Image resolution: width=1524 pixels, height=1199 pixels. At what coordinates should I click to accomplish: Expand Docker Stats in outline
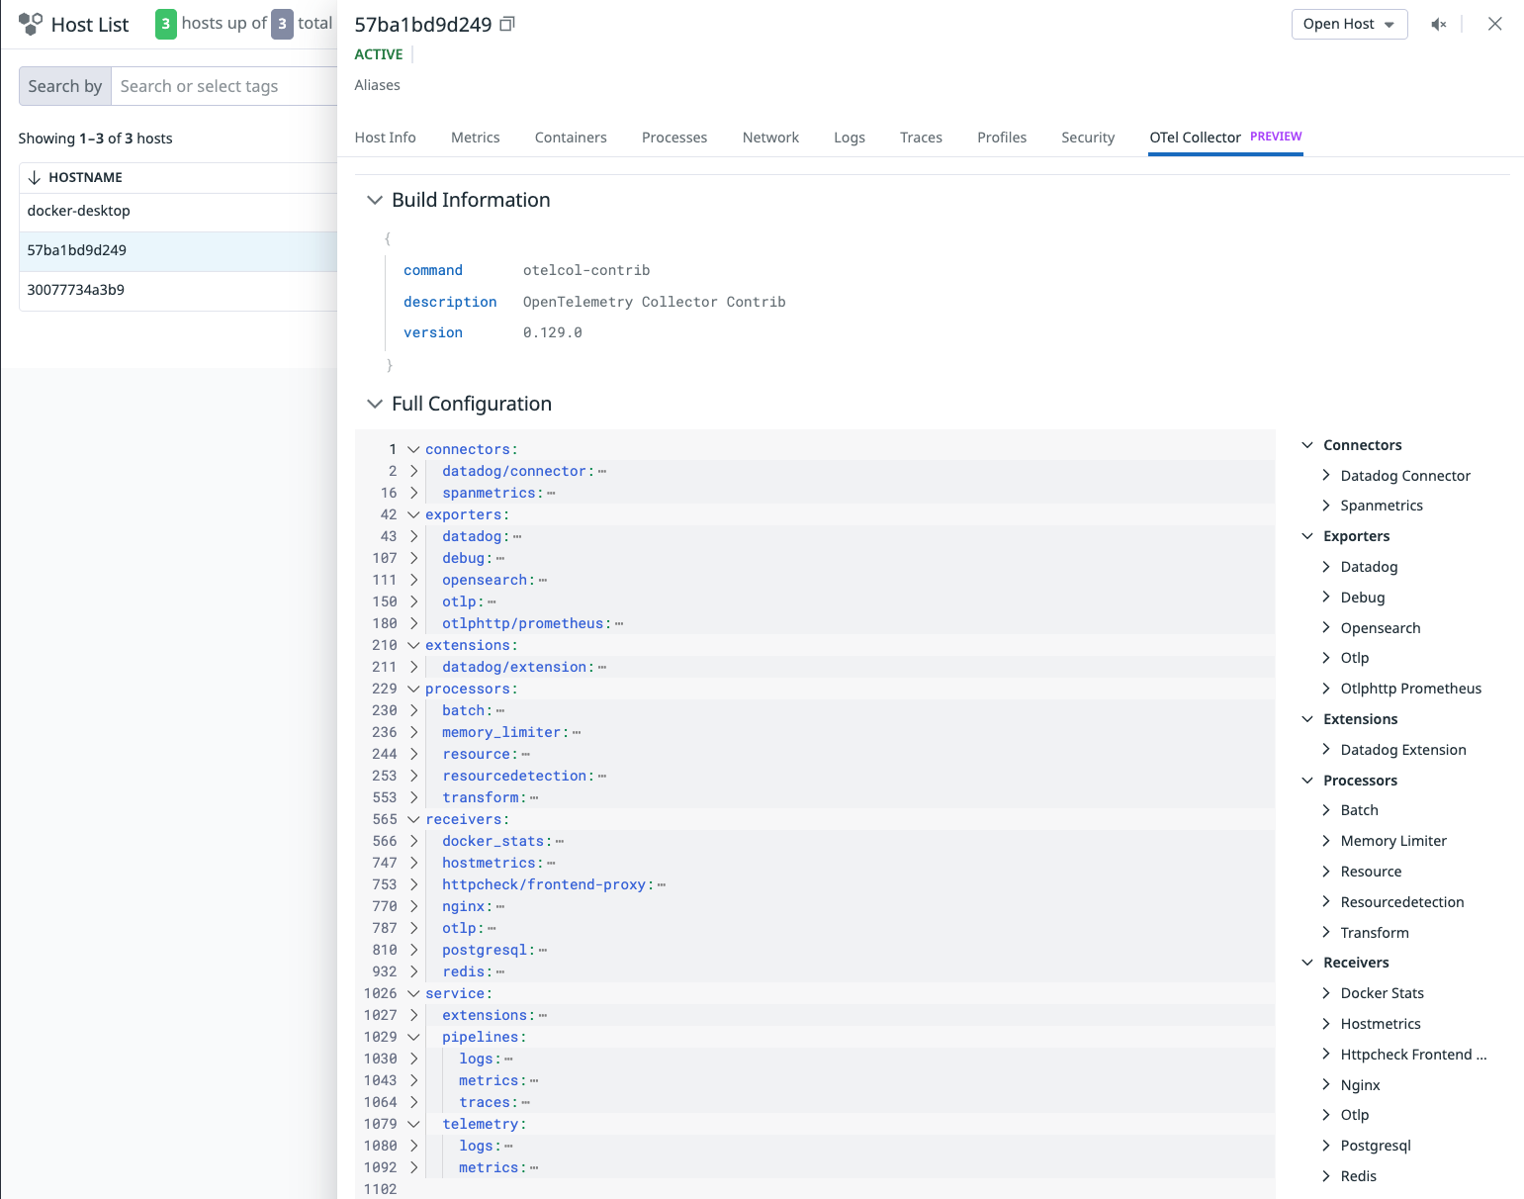(1326, 993)
